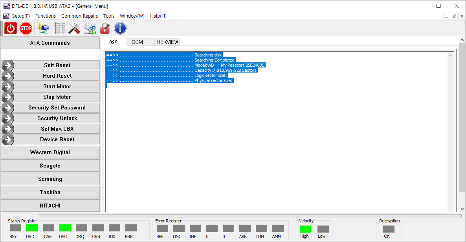Click the green High velocity indicator
The height and width of the screenshot is (242, 466).
tap(306, 229)
